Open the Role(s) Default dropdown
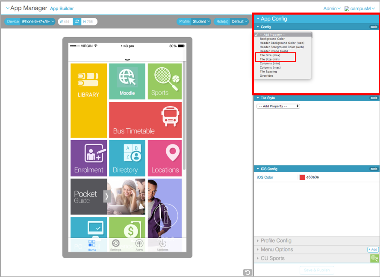 click(x=239, y=21)
